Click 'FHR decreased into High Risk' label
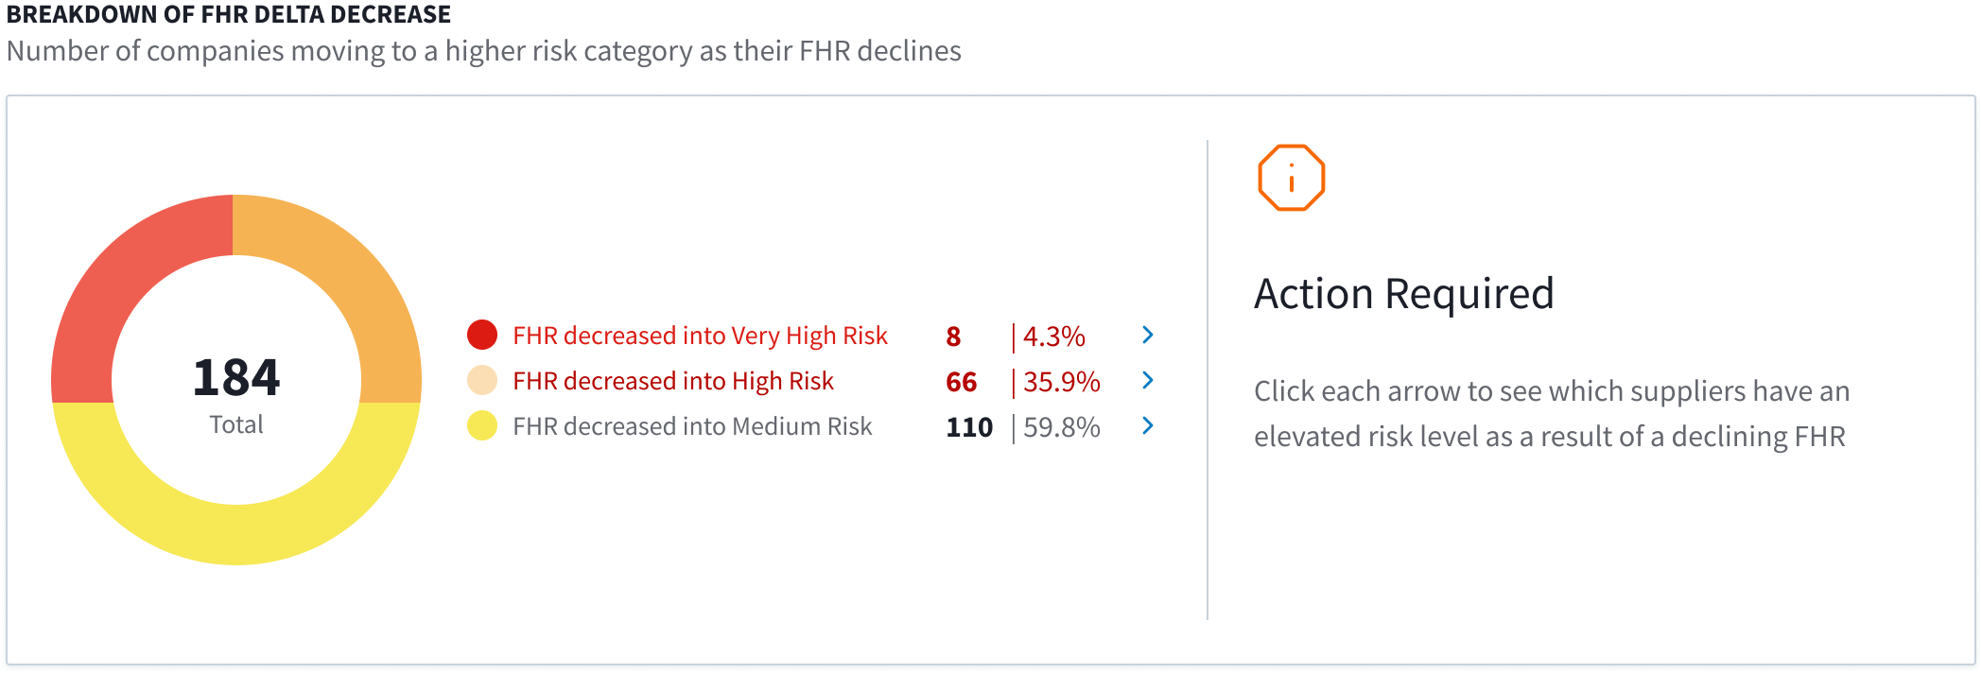Image resolution: width=1982 pixels, height=673 pixels. pyautogui.click(x=673, y=381)
